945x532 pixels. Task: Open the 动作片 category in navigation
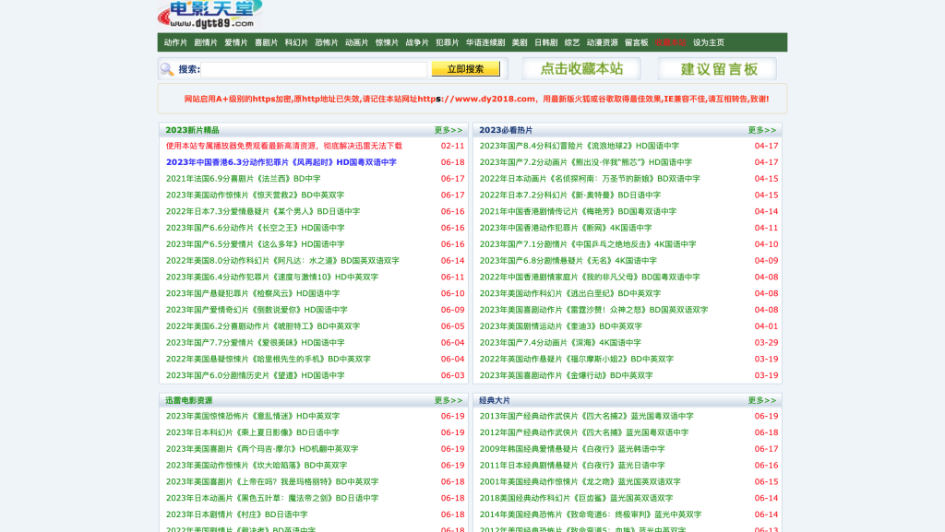[x=175, y=42]
